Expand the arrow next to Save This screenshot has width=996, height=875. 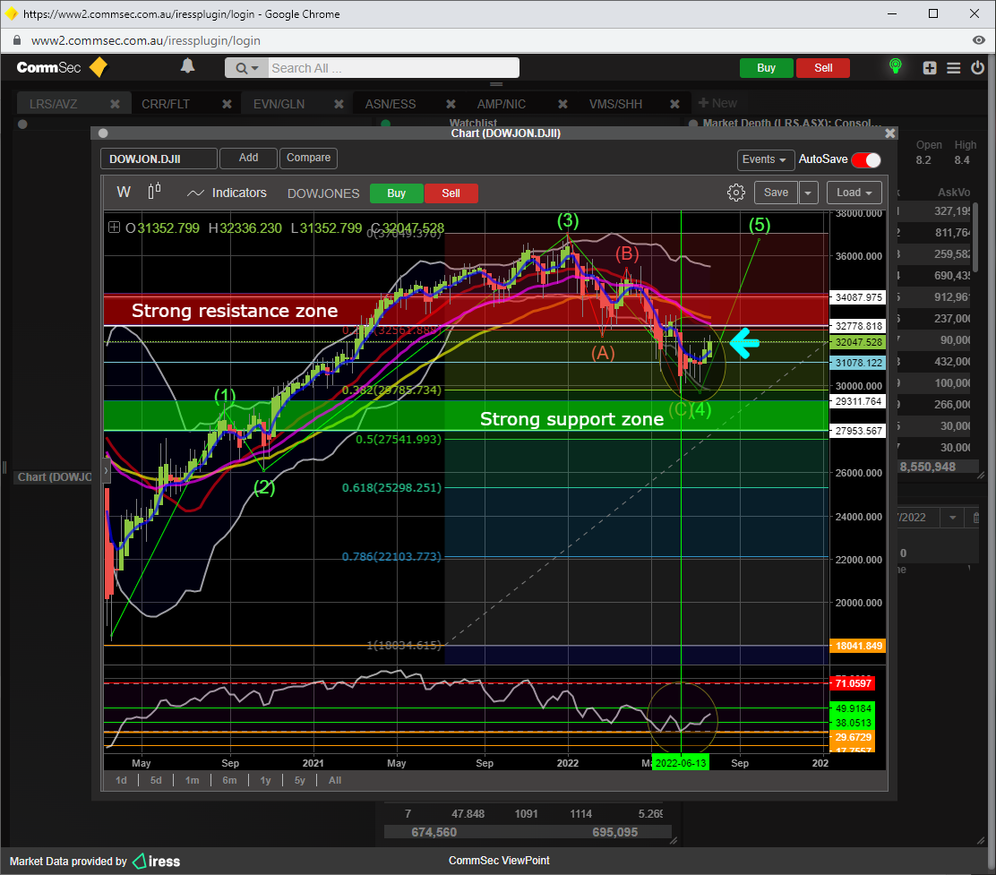(809, 193)
